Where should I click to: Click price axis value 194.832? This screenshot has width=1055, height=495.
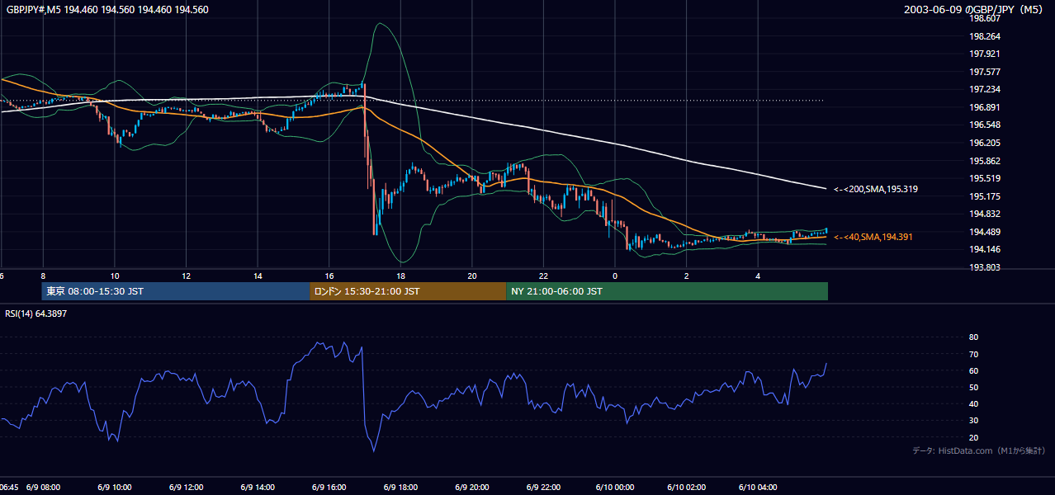click(985, 214)
